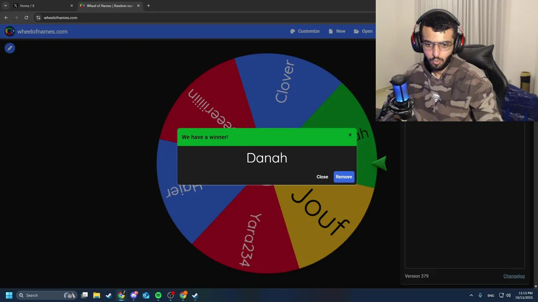Click the winner name Danah text
Viewport: 538px width, 302px height.
(x=267, y=158)
